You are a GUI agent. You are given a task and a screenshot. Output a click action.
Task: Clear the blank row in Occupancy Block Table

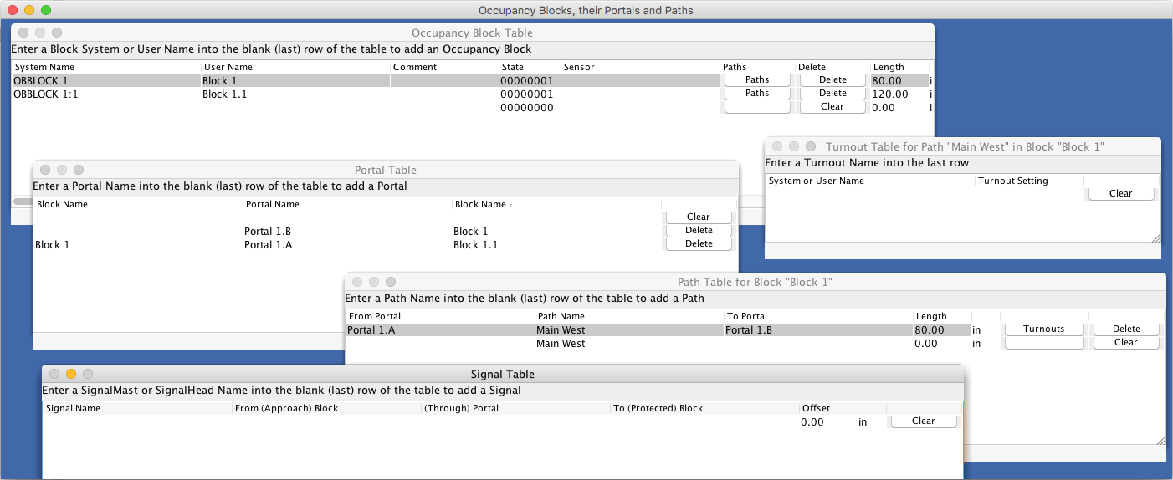[832, 107]
